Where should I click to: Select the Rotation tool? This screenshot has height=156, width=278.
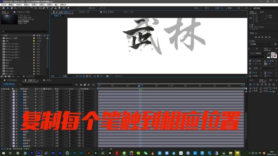(32, 8)
